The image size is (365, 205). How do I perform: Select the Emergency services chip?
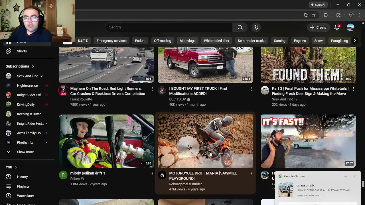pos(111,41)
